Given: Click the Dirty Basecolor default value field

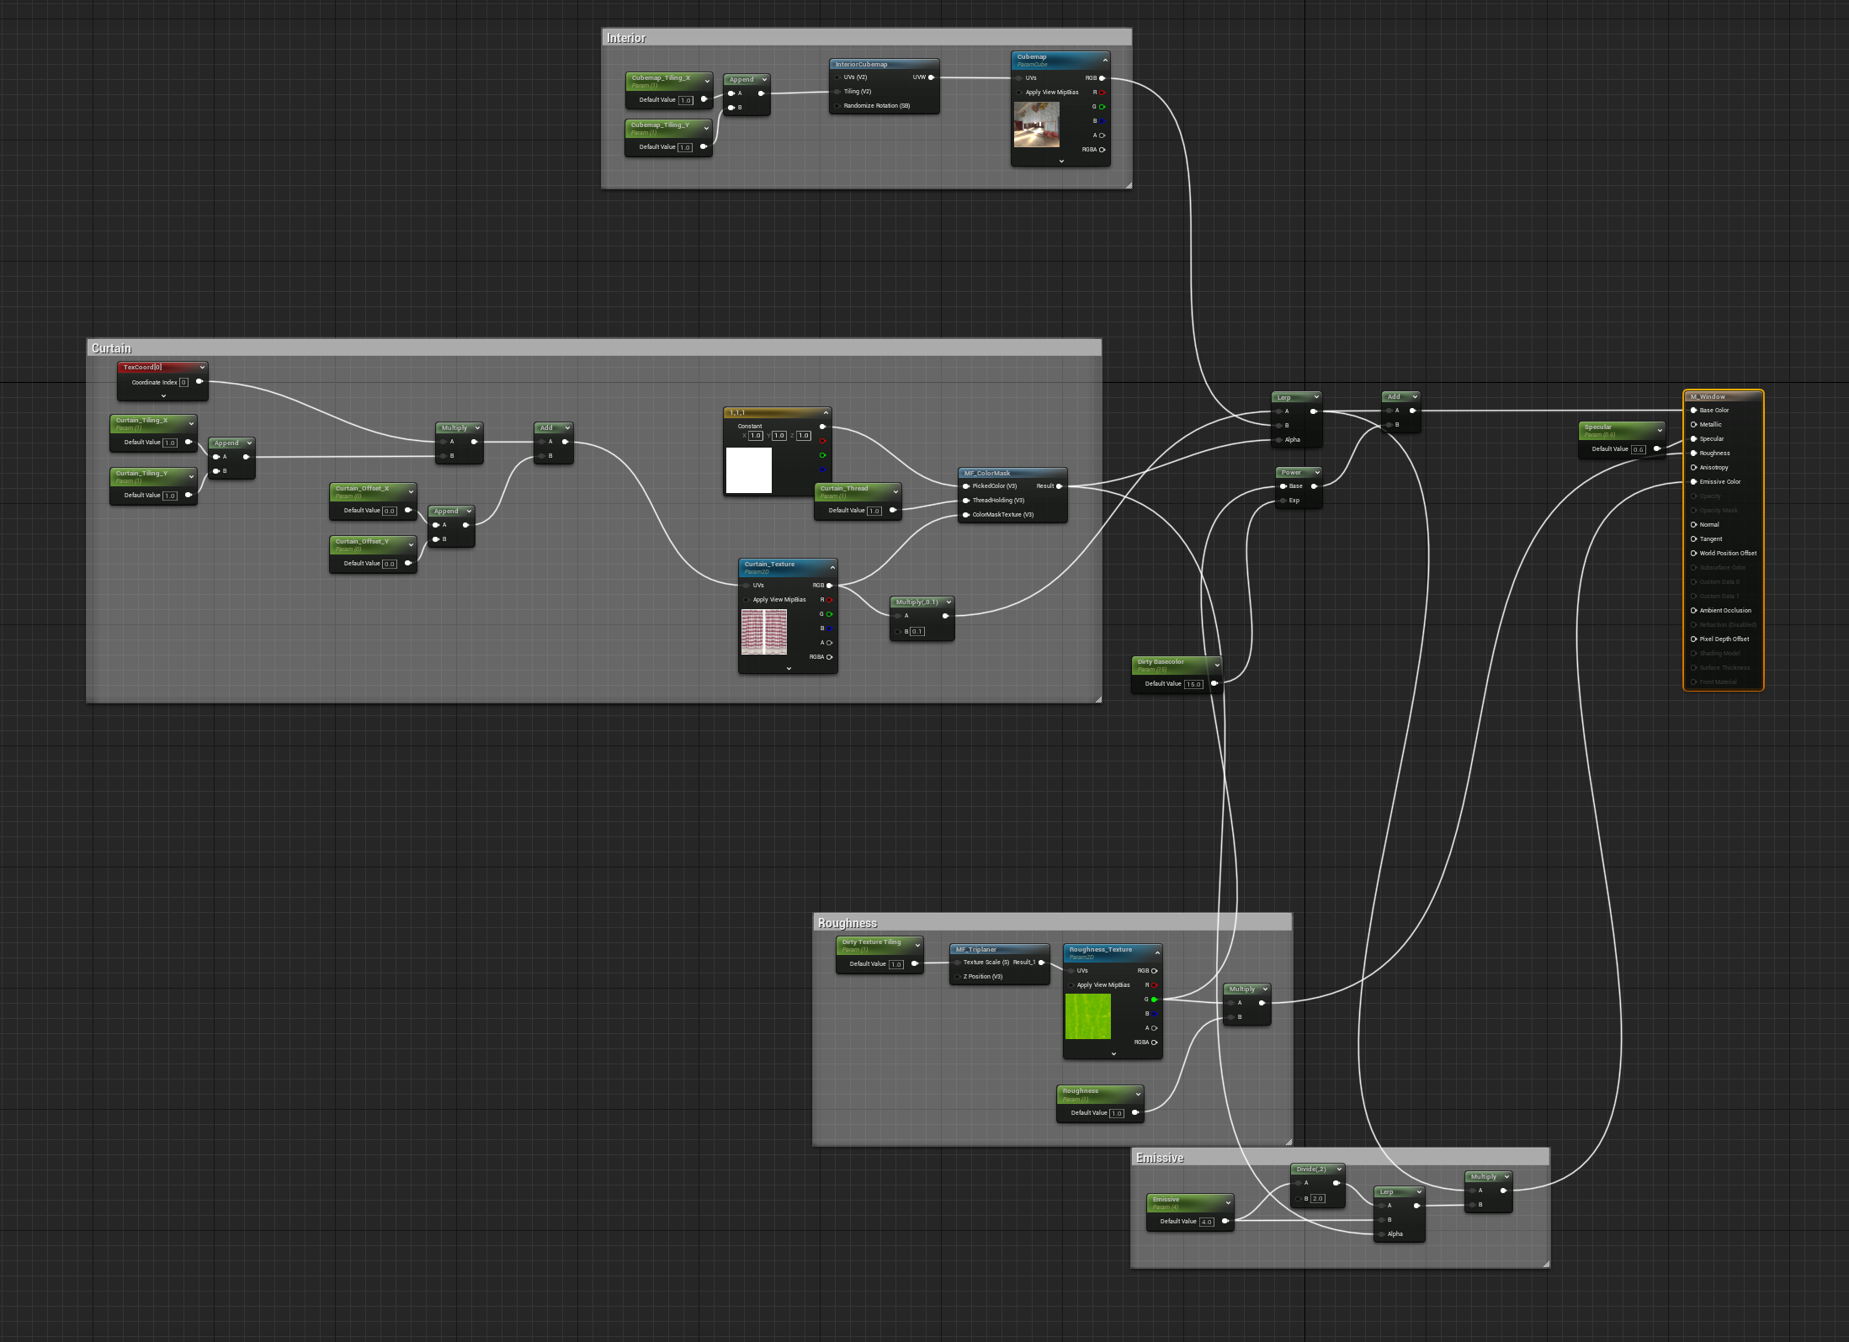Looking at the screenshot, I should point(1193,684).
